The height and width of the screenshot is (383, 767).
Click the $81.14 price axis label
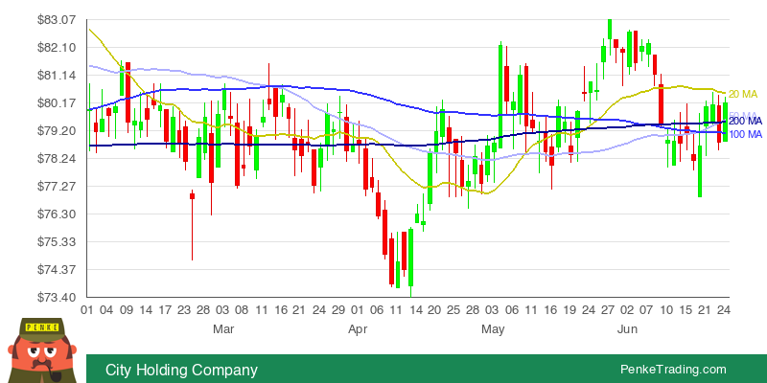57,76
